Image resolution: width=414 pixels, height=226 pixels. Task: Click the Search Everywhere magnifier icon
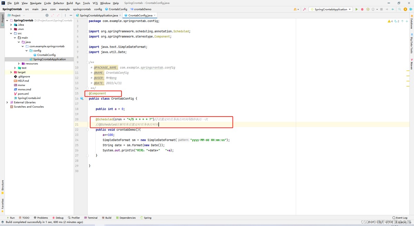400,9
